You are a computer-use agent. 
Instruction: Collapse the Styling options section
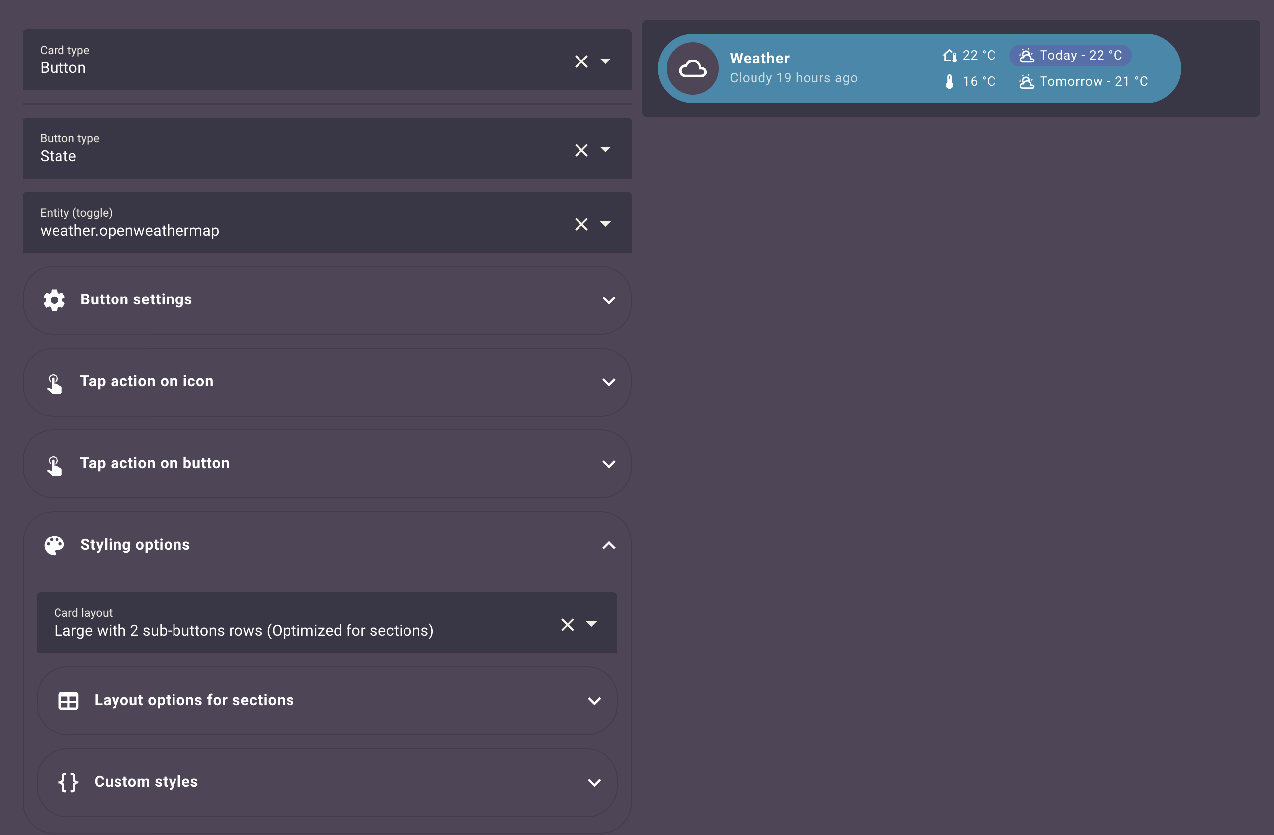pyautogui.click(x=609, y=545)
